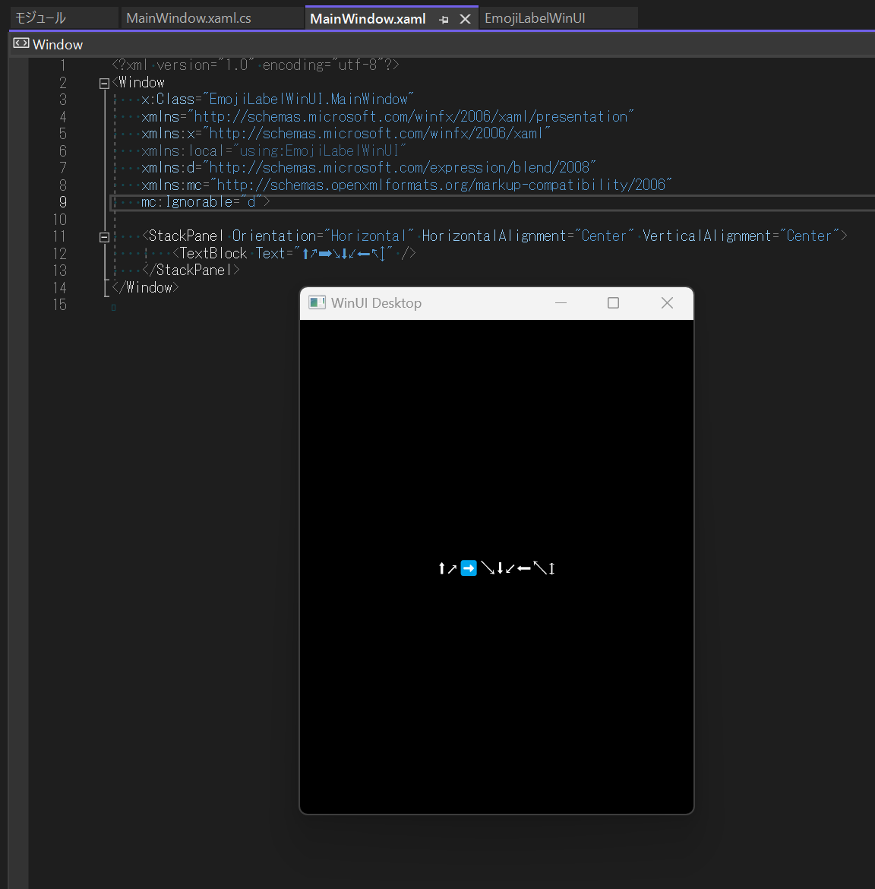Maximize the WinUI Desktop window

click(613, 302)
